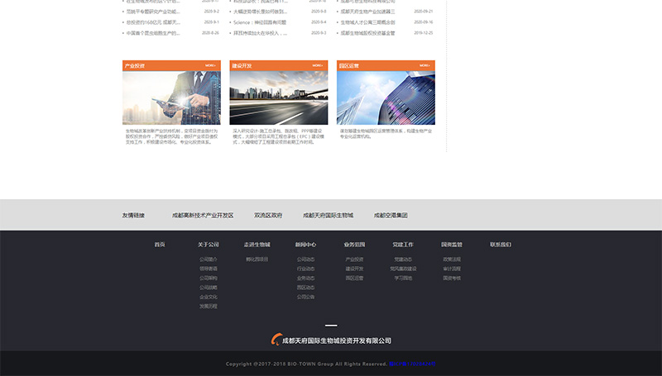Open 建设开发 footer link under 业务范围
Viewport: 662px width, 376px height.
(354, 269)
